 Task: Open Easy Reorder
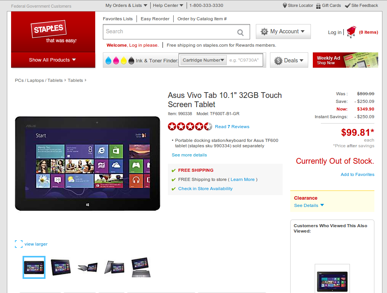point(155,19)
